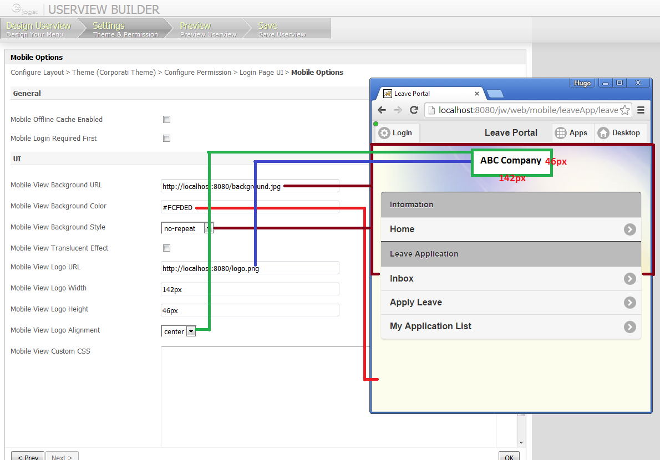Click the Background Color #FCFDED field
The image size is (660, 460).
pyautogui.click(x=250, y=207)
